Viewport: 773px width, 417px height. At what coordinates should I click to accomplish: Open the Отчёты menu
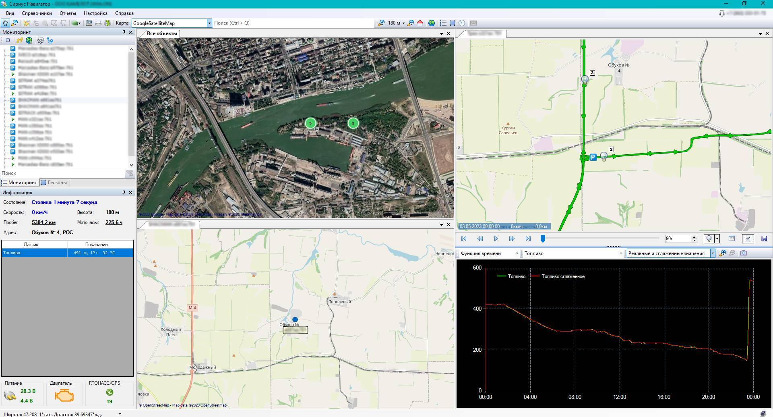coord(68,13)
